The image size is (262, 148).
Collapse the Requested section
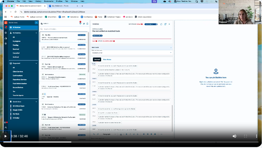pyautogui.click(x=36, y=63)
